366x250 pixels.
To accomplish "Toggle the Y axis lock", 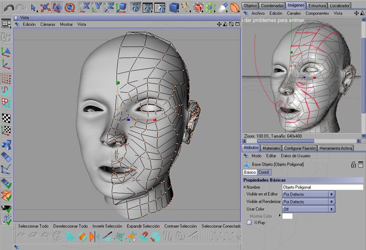I will pos(96,7).
